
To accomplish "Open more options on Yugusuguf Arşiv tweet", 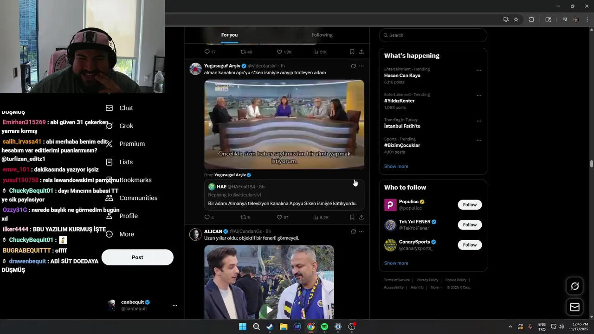I will (362, 66).
